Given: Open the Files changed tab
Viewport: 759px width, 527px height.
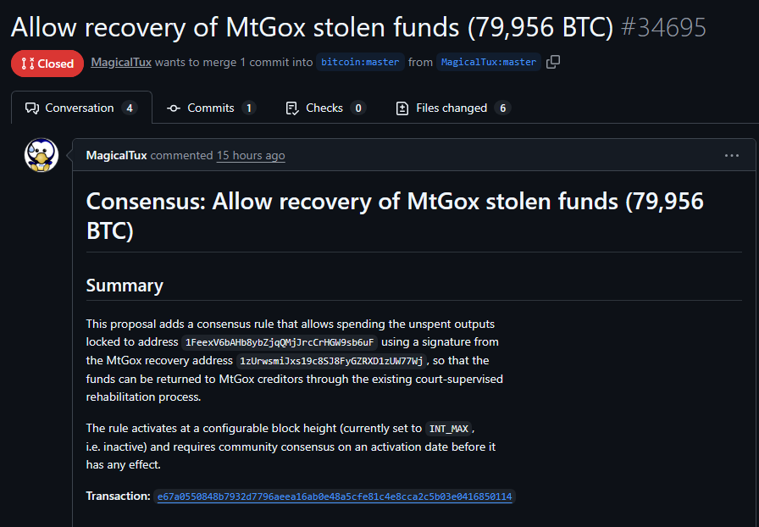Looking at the screenshot, I should click(452, 108).
